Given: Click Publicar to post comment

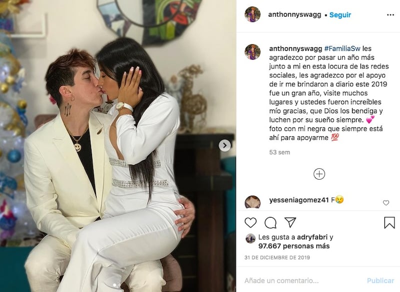Looking at the screenshot, I should point(380,281).
